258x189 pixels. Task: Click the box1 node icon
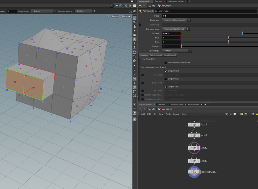[194, 124]
